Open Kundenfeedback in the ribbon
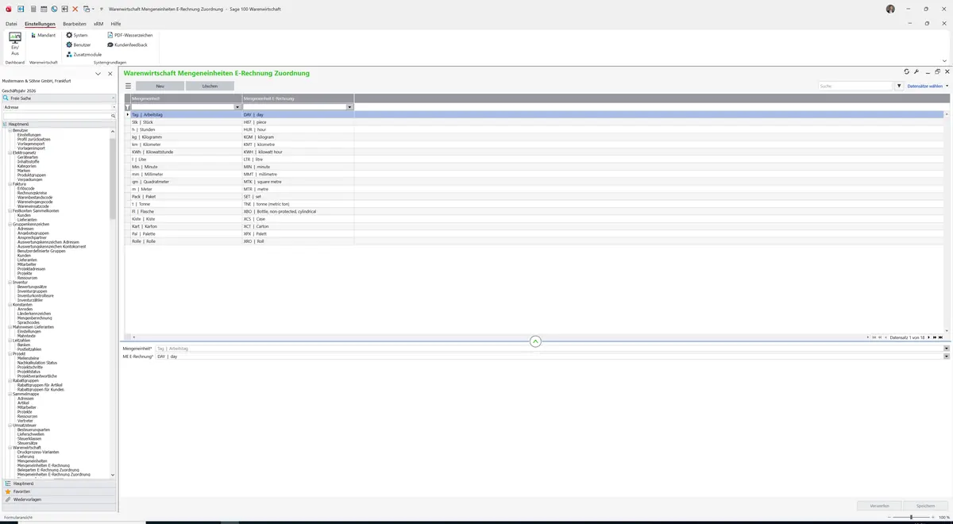 click(x=127, y=44)
